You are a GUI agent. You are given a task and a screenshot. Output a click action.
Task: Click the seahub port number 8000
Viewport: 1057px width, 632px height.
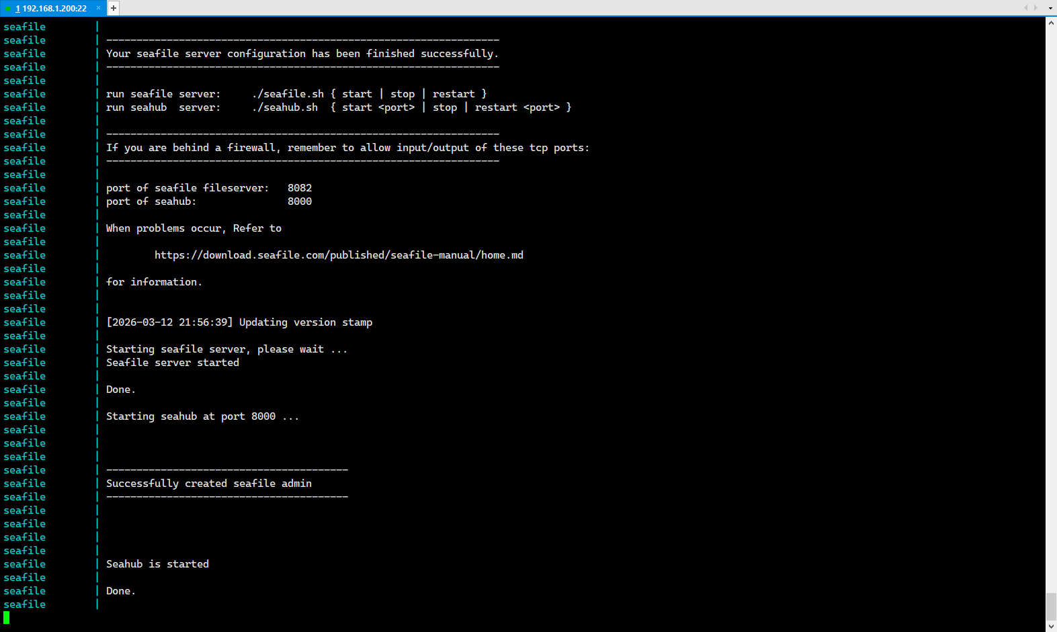point(300,201)
